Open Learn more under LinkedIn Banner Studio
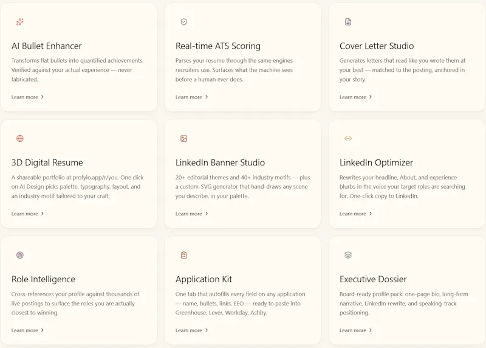This screenshot has width=486, height=348. click(x=191, y=214)
